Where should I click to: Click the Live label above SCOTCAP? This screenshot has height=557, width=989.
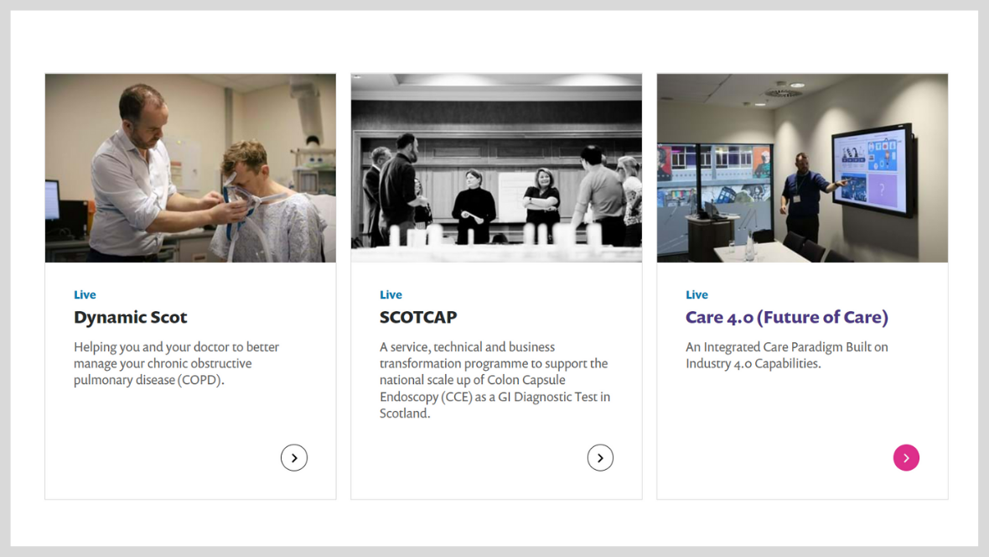pyautogui.click(x=391, y=294)
